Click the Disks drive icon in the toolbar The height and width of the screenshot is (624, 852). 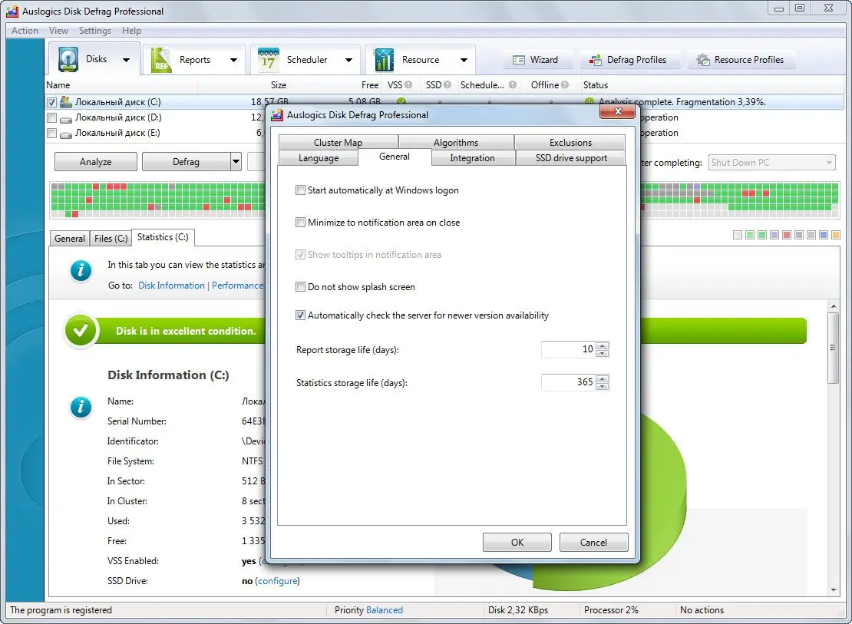click(68, 60)
